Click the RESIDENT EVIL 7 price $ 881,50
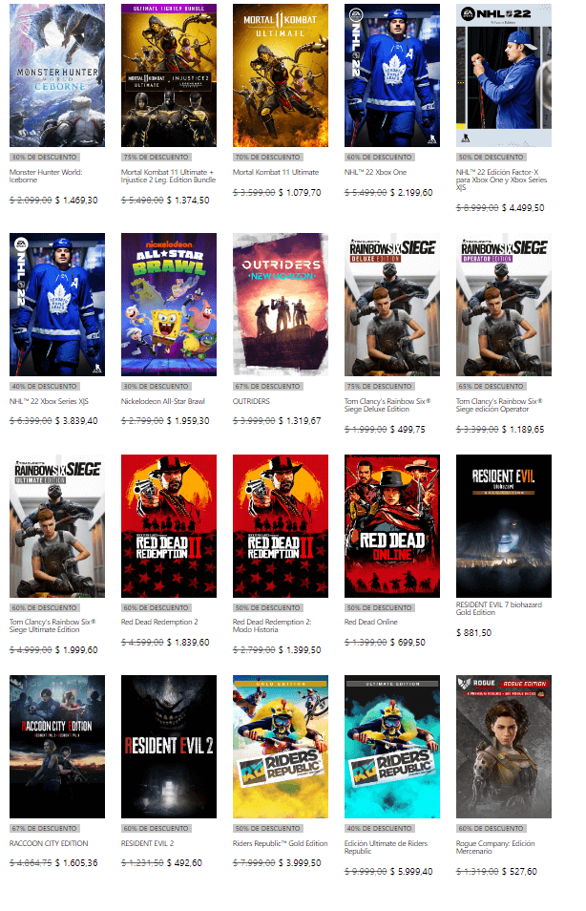The image size is (586, 911). coord(474,632)
